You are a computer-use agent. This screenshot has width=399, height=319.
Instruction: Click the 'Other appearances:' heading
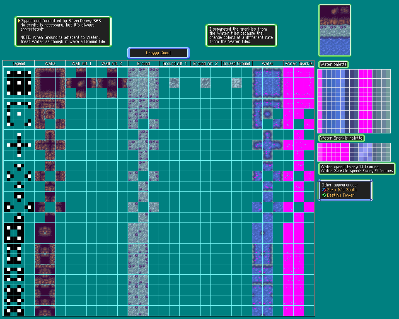point(339,185)
